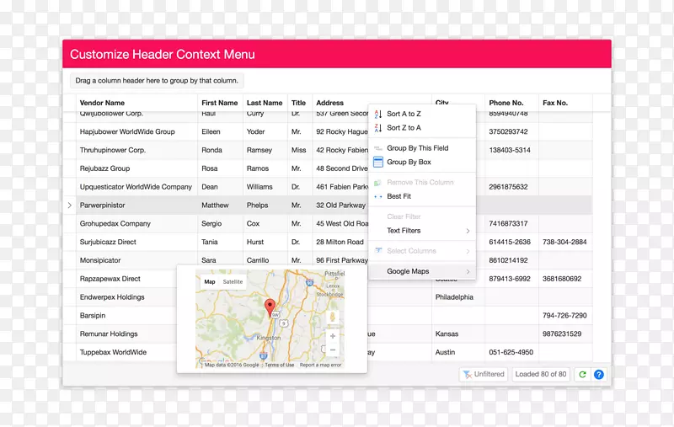Click the Tuppebax WorldWide cell

[x=126, y=352]
